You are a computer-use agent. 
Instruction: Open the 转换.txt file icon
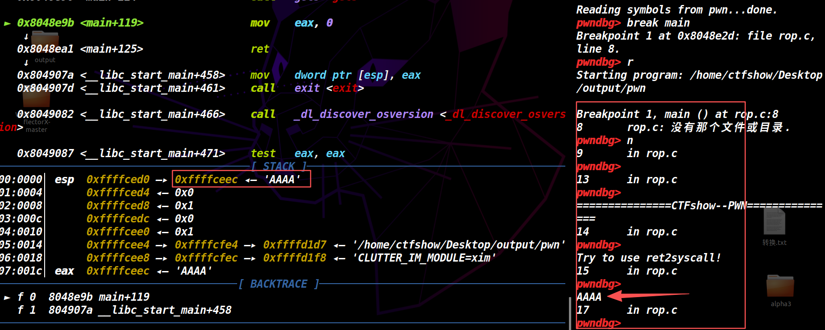(x=774, y=223)
